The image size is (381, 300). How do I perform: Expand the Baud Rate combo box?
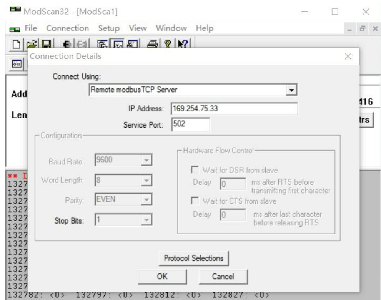[x=146, y=160]
